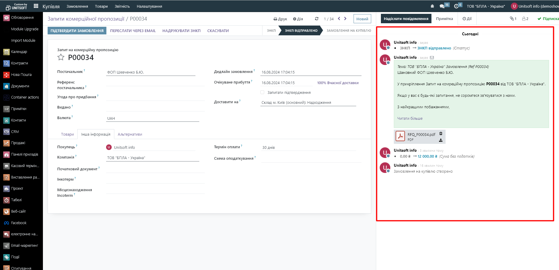Image resolution: width=559 pixels, height=270 pixels.
Task: Delete the RFQ_P00034.pdf attachment
Action: coord(441,134)
